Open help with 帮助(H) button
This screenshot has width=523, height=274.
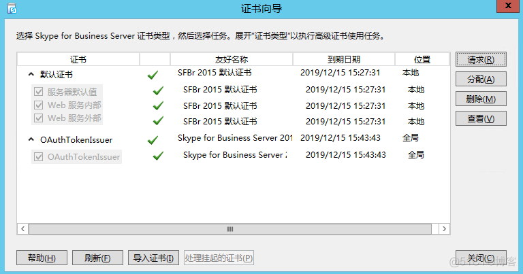point(42,258)
